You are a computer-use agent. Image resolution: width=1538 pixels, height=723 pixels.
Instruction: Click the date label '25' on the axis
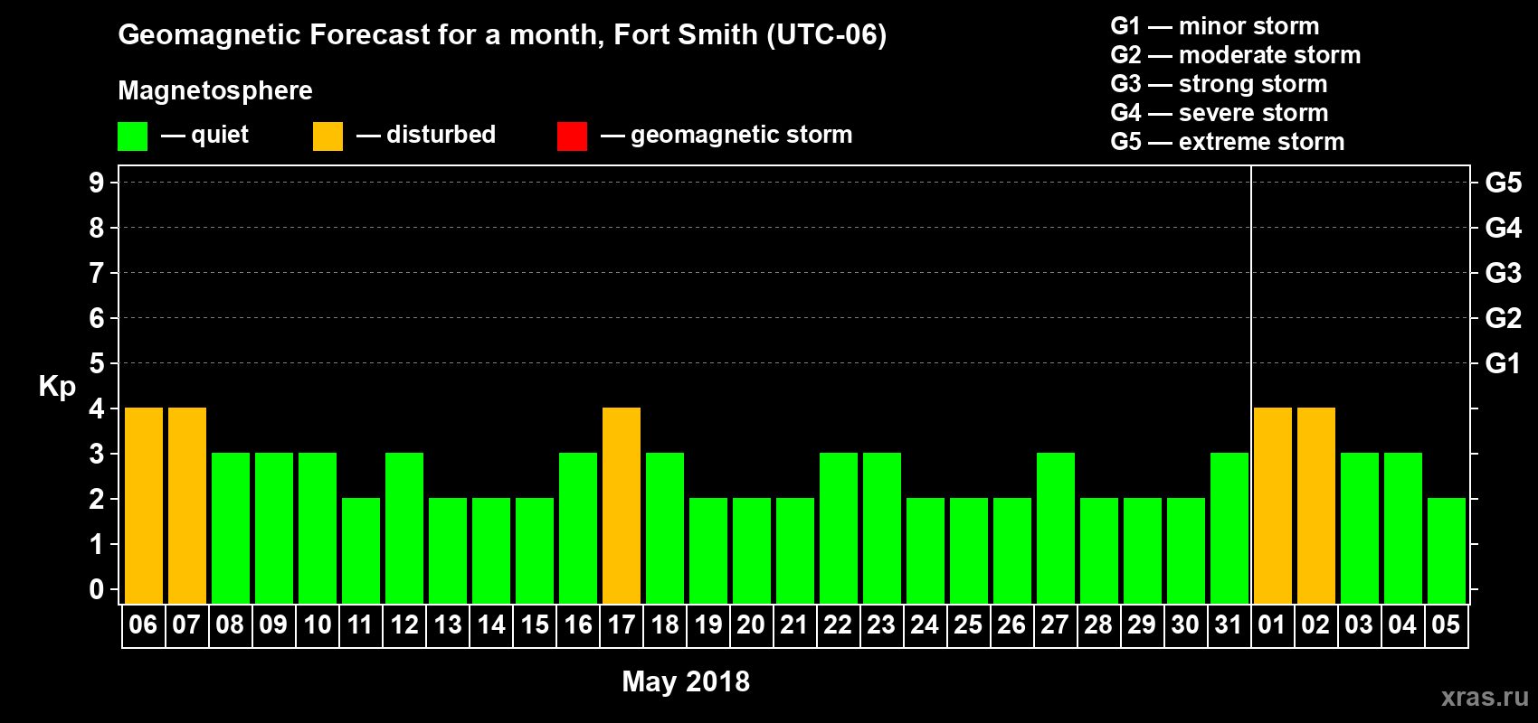(x=968, y=624)
